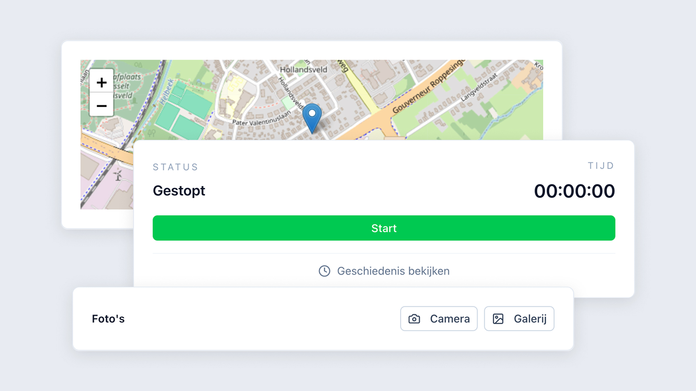The image size is (696, 391).
Task: Click the 00:00:00 time display
Action: pos(574,191)
